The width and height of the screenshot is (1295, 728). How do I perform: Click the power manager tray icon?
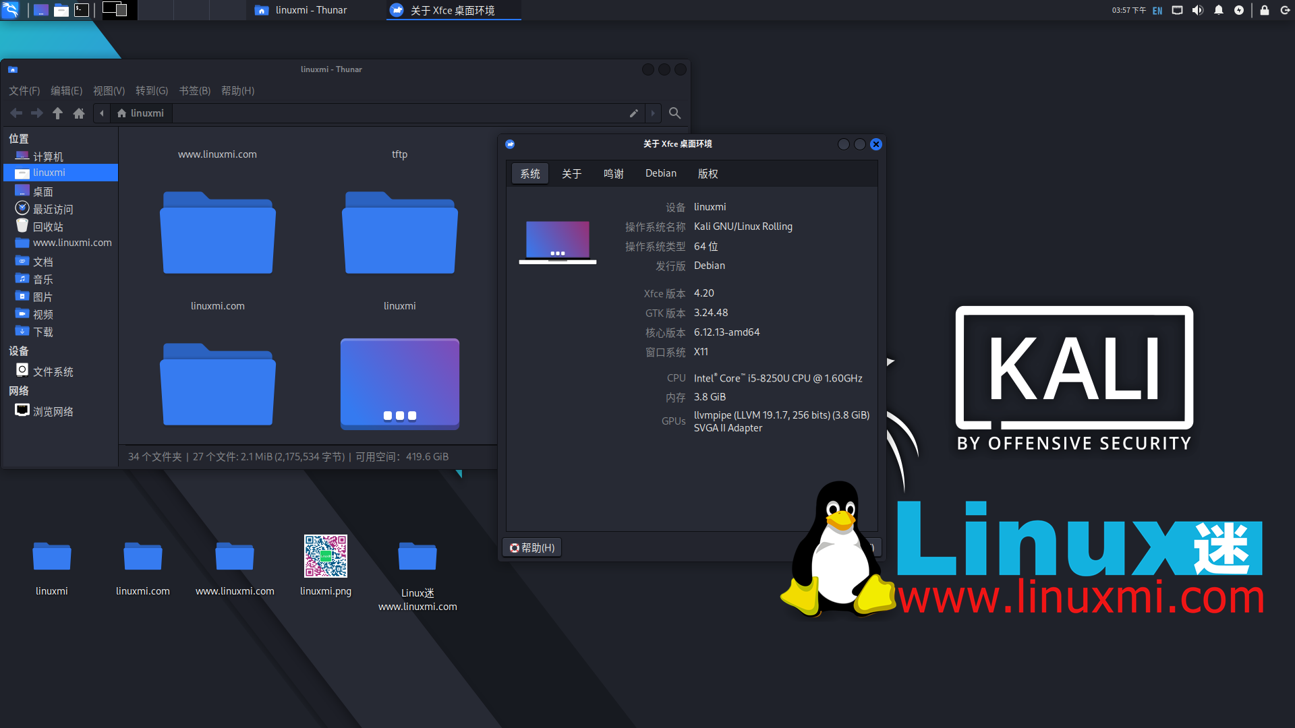coord(1239,10)
